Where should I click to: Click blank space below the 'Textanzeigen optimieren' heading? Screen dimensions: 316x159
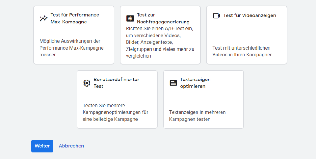tap(204, 99)
